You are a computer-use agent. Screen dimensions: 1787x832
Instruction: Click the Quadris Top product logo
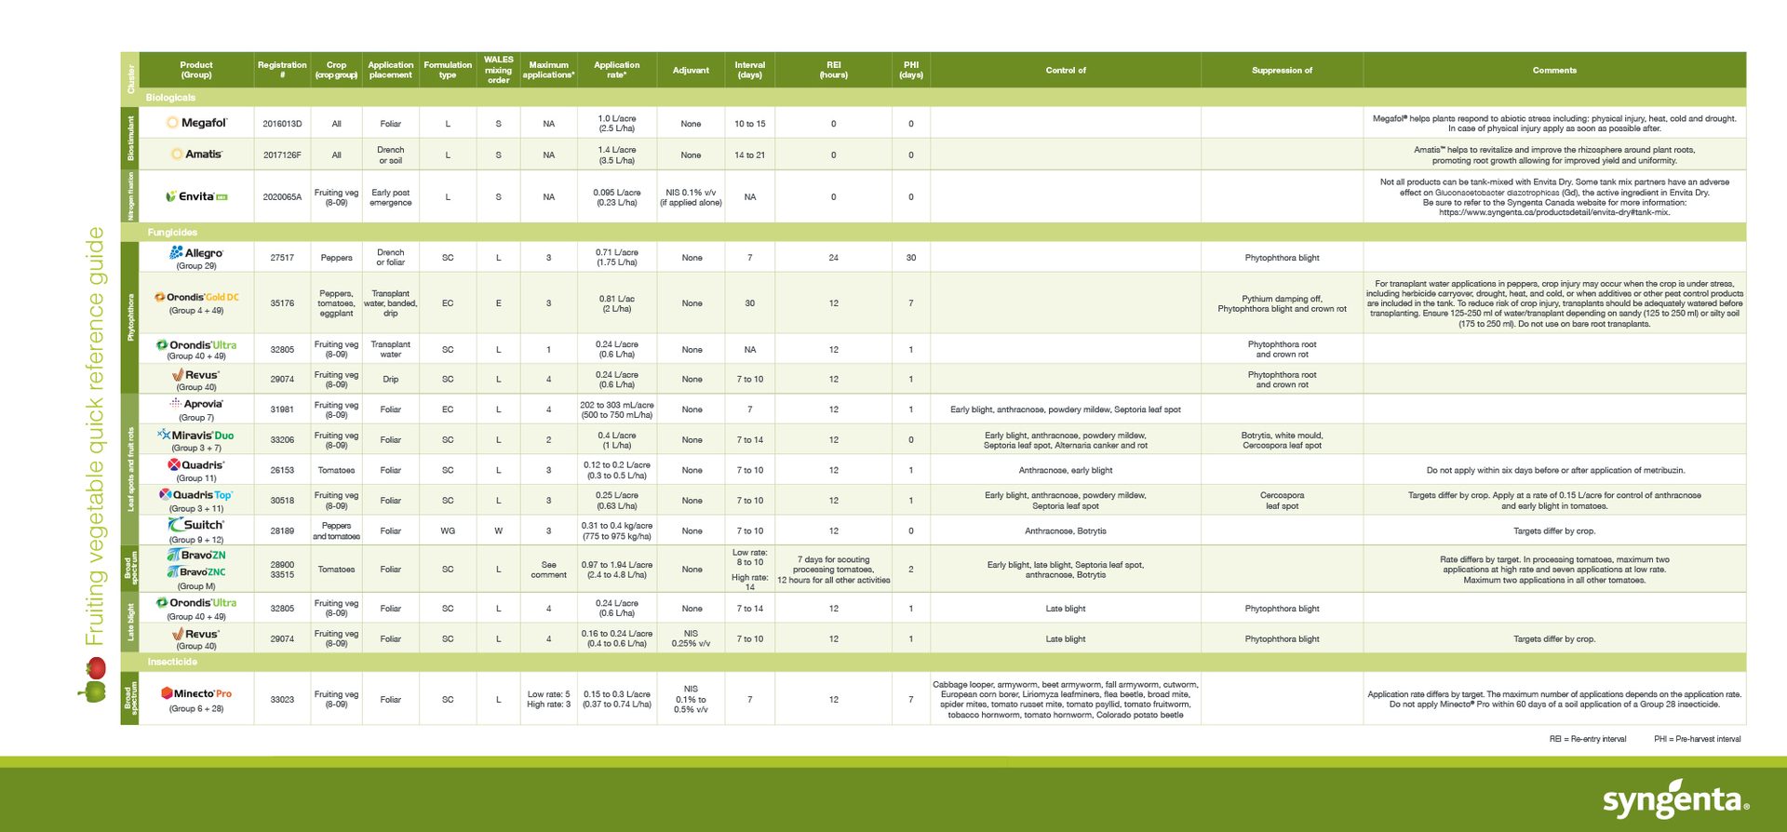coord(196,495)
